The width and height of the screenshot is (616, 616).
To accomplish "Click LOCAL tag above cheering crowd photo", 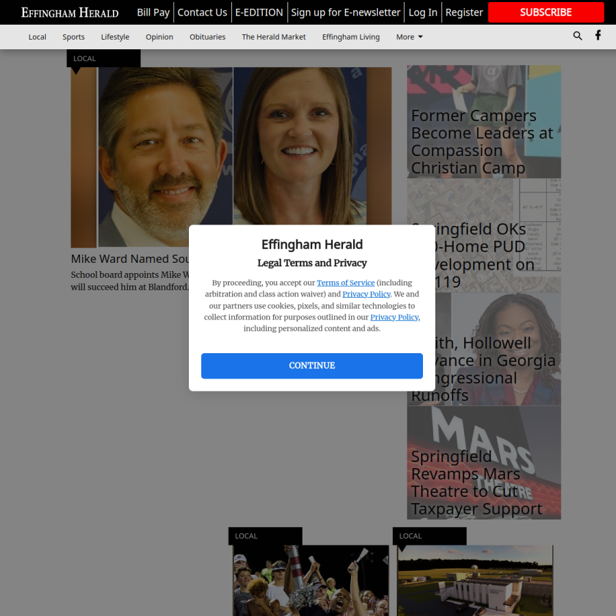I will pos(265,536).
